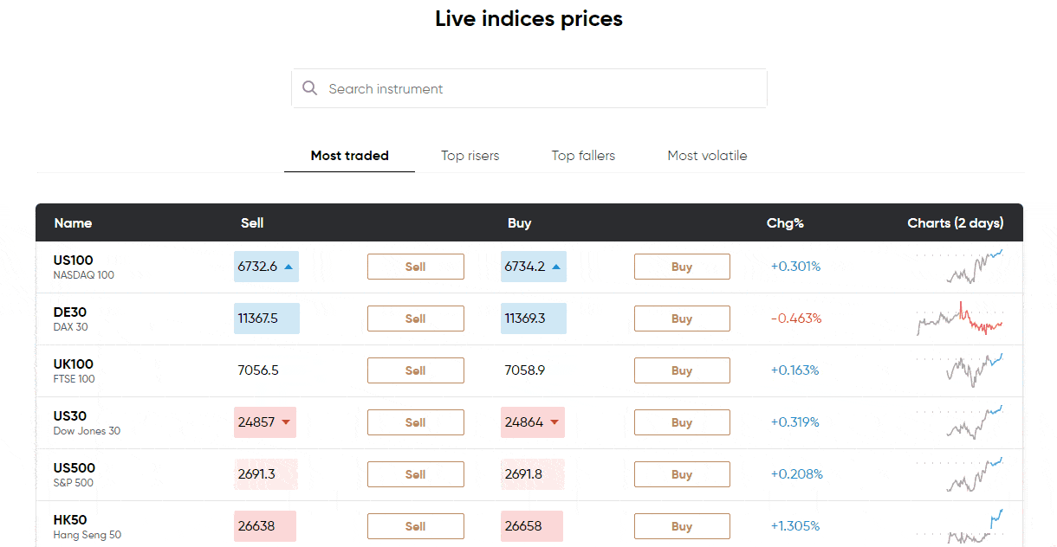Click the US100 change value +0.301%
This screenshot has height=547, width=1057.
(795, 267)
